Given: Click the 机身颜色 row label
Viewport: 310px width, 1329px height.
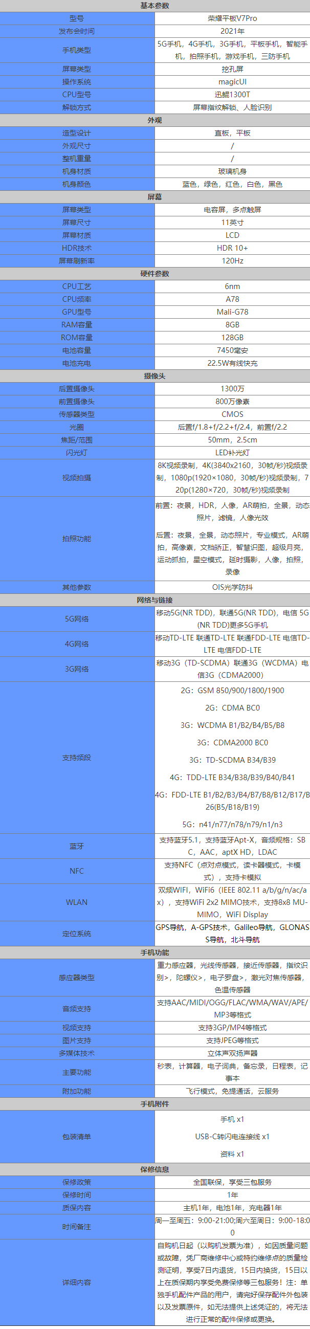Looking at the screenshot, I should point(77,184).
